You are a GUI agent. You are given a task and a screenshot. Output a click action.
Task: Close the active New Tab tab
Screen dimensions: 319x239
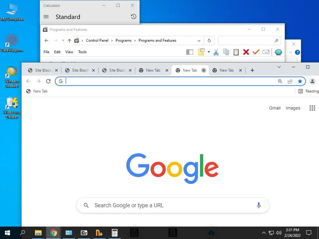203,70
